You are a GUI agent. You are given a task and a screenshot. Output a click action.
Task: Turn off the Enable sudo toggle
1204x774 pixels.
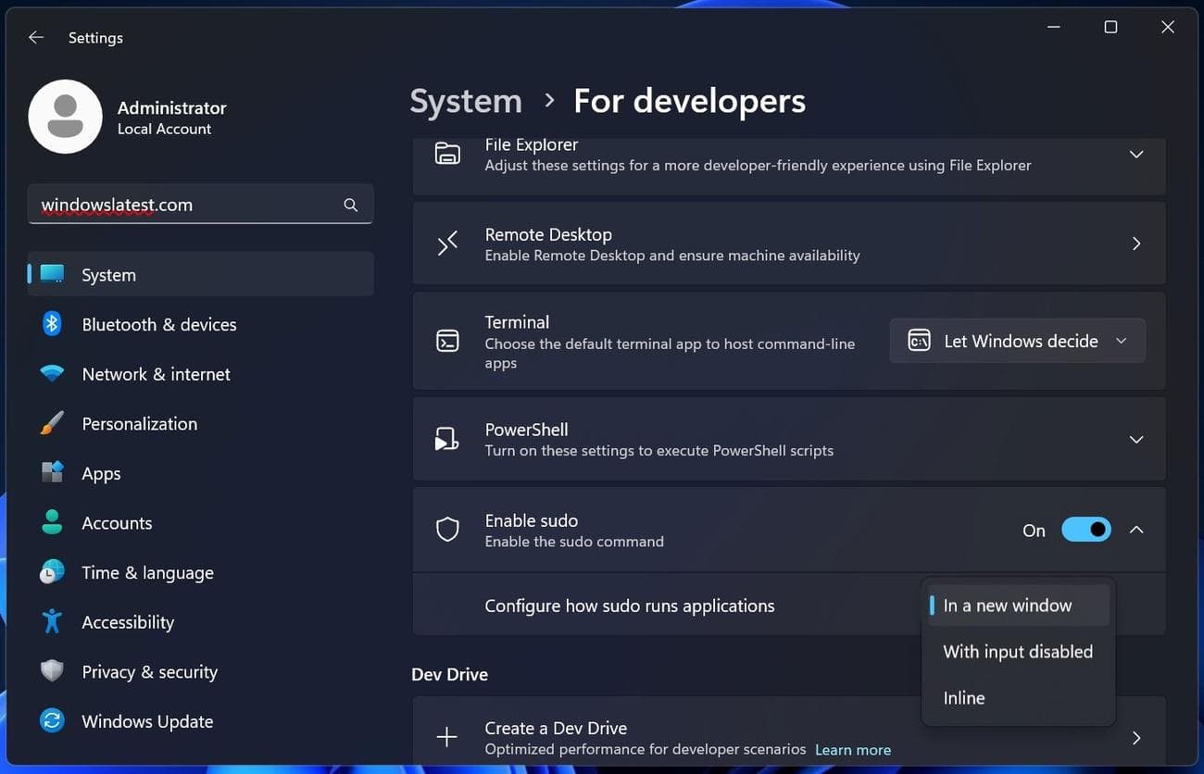click(1085, 530)
